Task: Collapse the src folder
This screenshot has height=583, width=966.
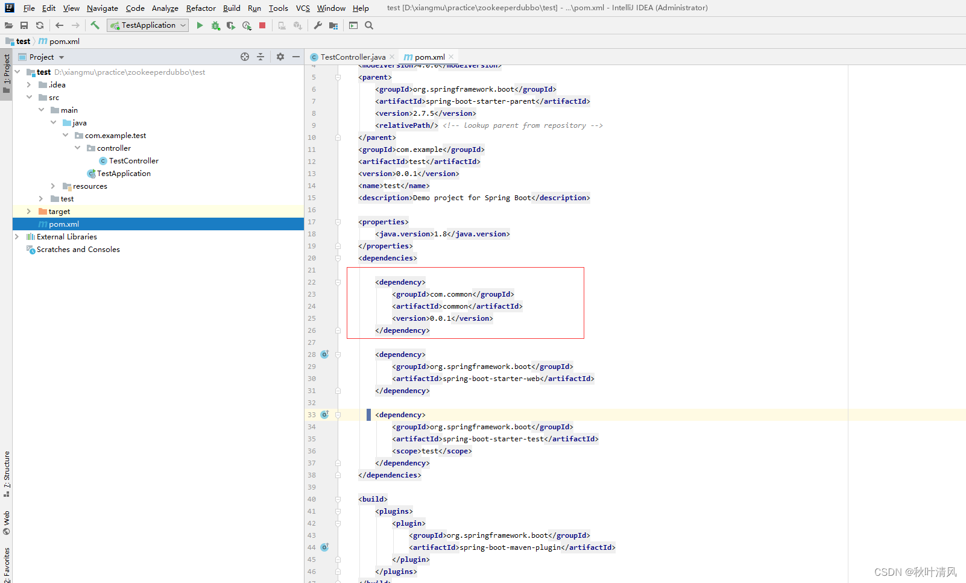Action: point(29,97)
